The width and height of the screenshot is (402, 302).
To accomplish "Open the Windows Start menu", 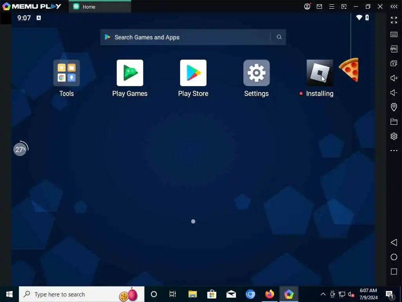I will (9, 294).
